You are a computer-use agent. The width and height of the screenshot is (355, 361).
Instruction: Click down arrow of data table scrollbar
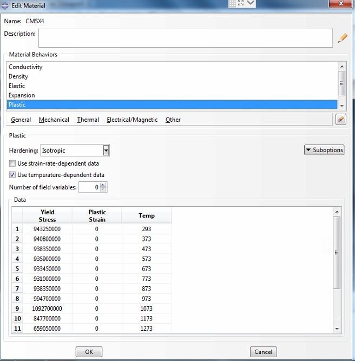[337, 329]
